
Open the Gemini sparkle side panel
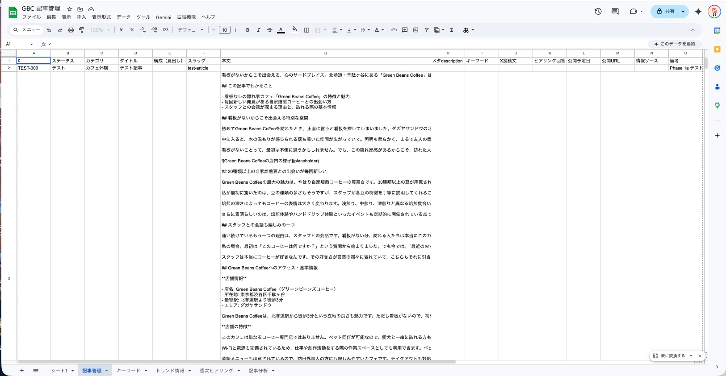pyautogui.click(x=698, y=12)
